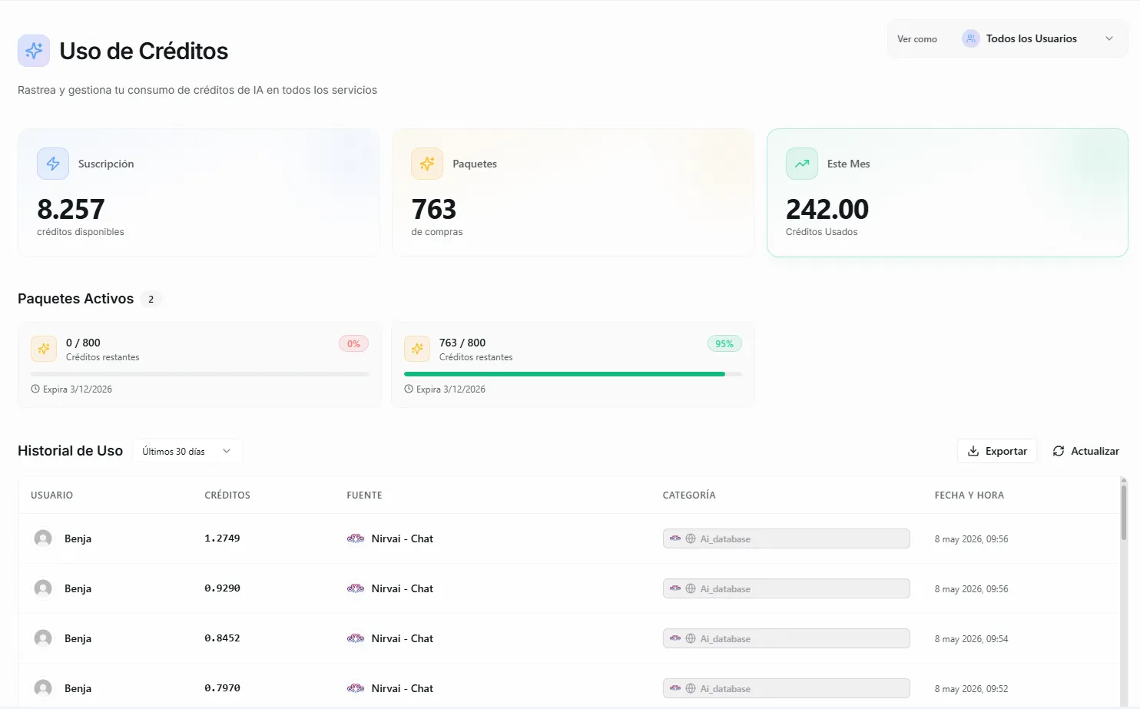Click the lightning bolt Suscripción icon
This screenshot has height=709, width=1140.
(x=53, y=164)
